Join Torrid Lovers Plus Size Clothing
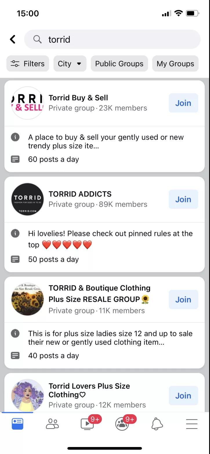Viewport: 210px width, 454px height. click(x=183, y=396)
